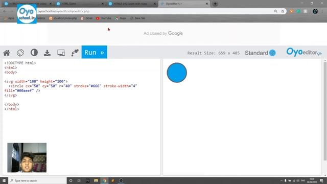Select the color picker eyedropper icon
This screenshot has height=184, width=327.
[x=75, y=53]
